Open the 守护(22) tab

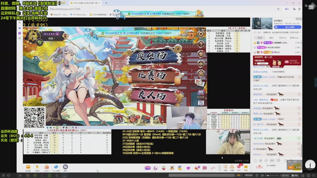[283, 38]
